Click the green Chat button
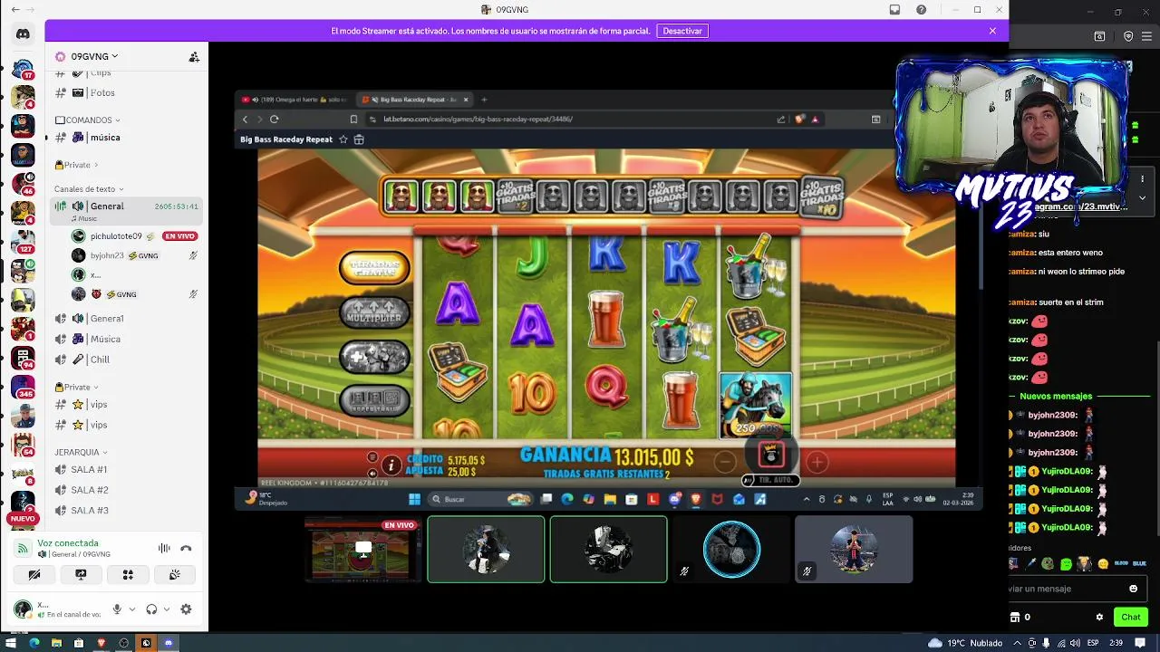Screen dimensions: 1160x652 [1130, 617]
